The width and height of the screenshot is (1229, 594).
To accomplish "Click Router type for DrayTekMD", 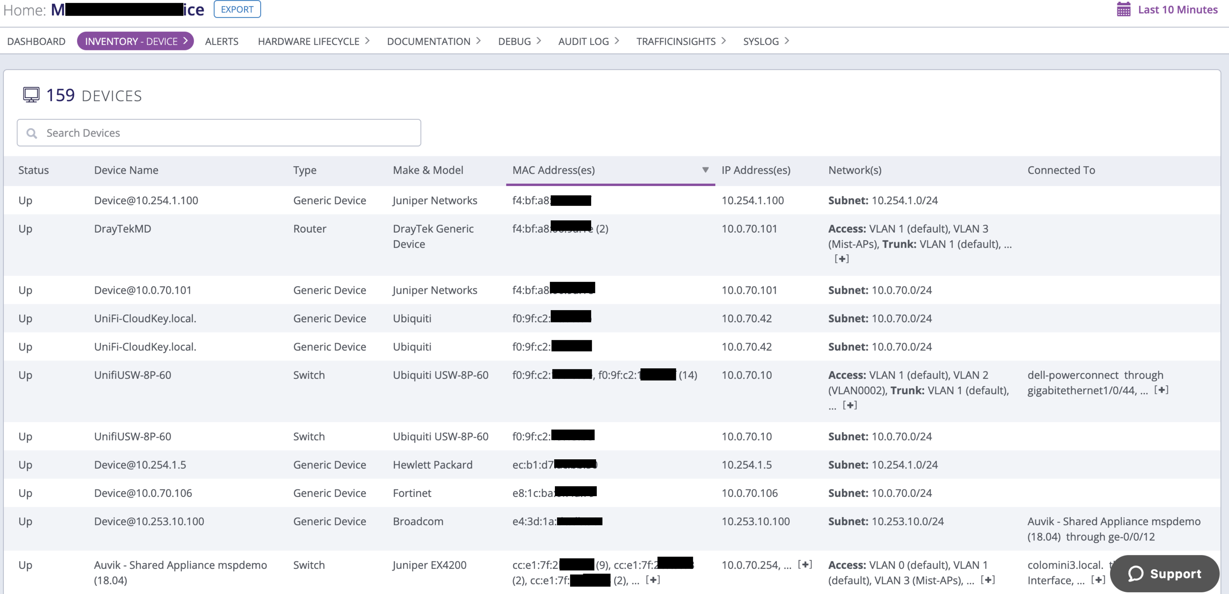I will [310, 229].
